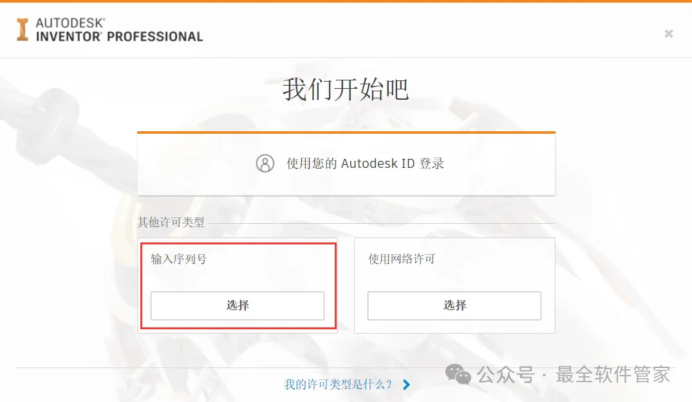692x402 pixels.
Task: Click the orange bar atop the sign-in card
Action: 346,132
